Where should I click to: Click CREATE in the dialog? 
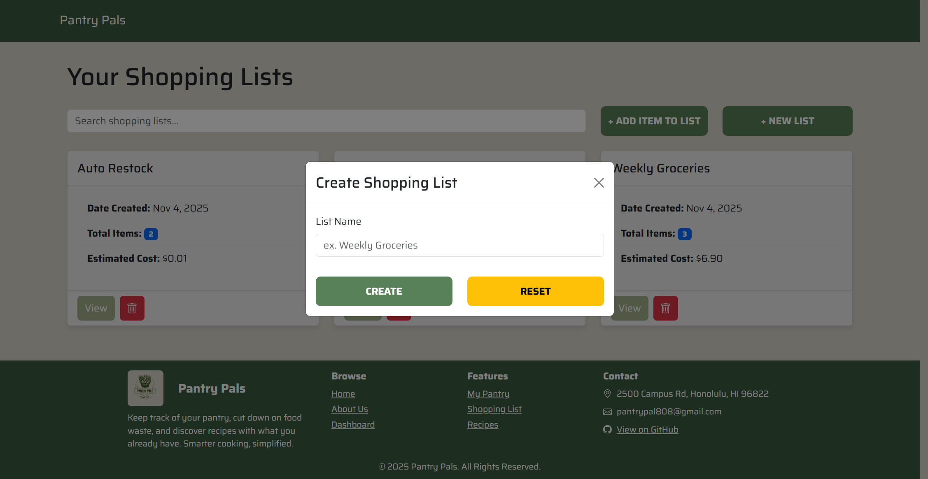click(x=383, y=291)
